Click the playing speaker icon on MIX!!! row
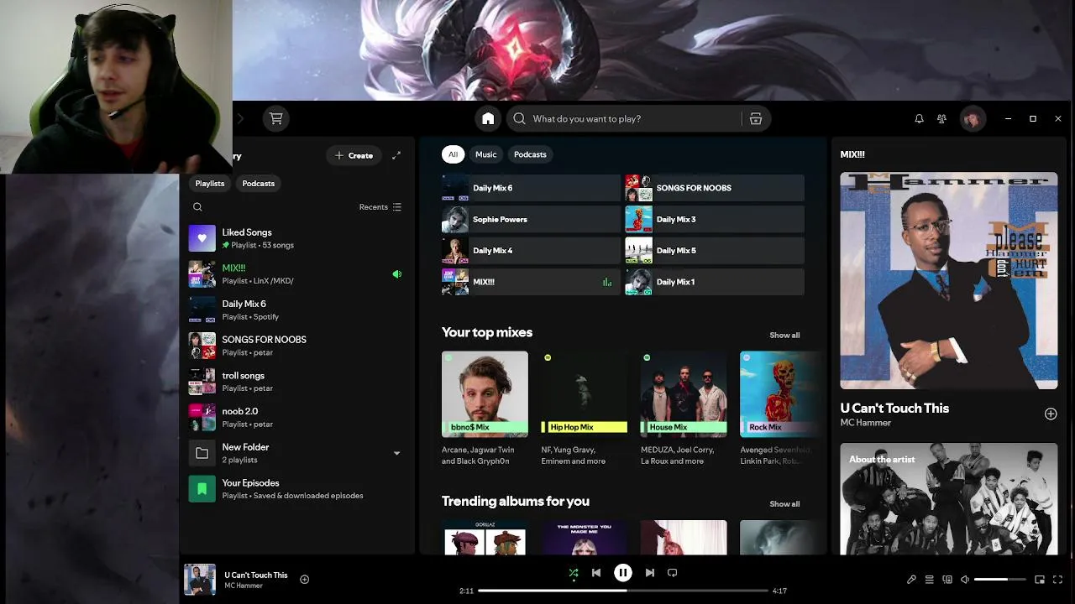The height and width of the screenshot is (604, 1075). (x=396, y=274)
